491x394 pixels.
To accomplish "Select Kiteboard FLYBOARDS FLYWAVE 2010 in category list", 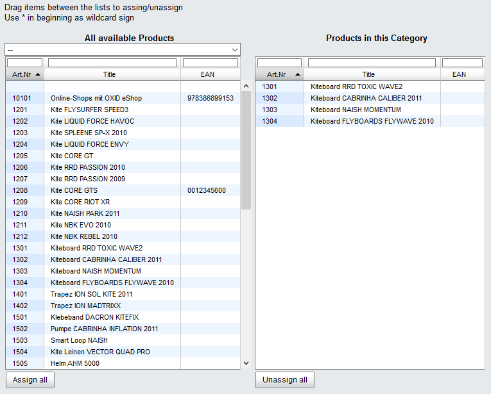I will pyautogui.click(x=370, y=121).
